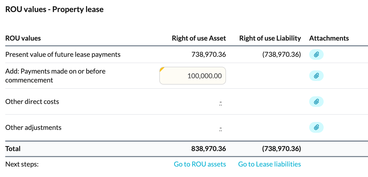Click the Other adjustments asset value cell
Viewport: 368px width, 177px height.
[220, 128]
